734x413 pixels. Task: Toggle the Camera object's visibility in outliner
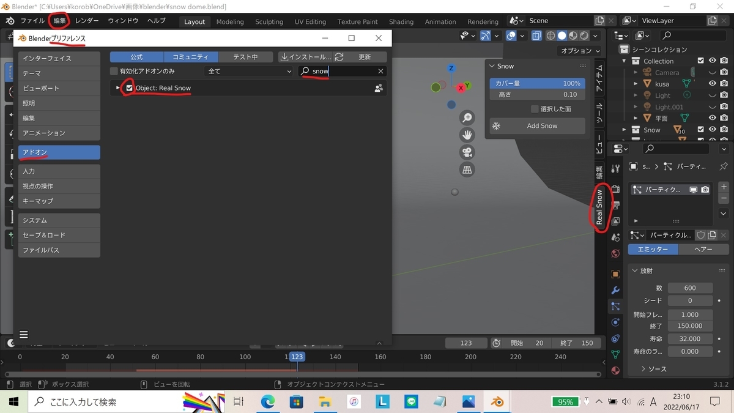pyautogui.click(x=712, y=72)
